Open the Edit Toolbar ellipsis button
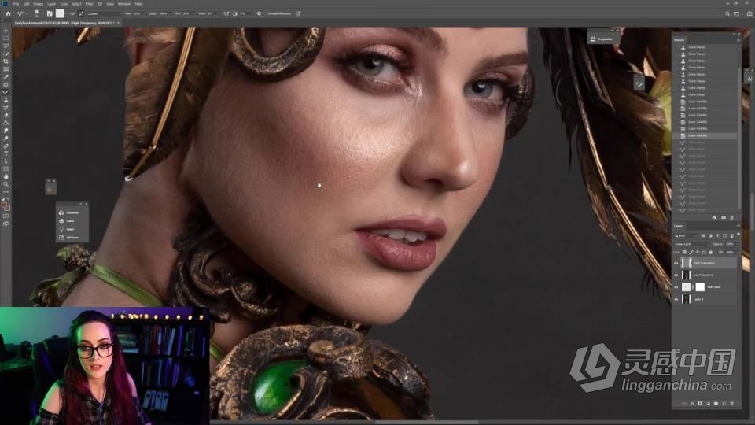 [x=6, y=192]
